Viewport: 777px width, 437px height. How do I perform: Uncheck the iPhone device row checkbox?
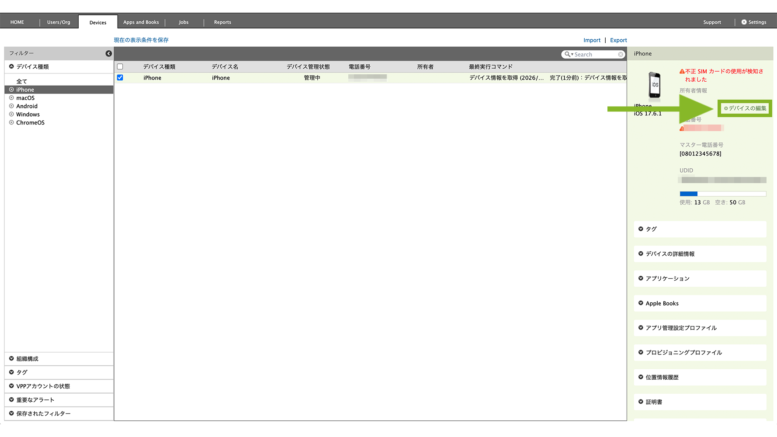coord(120,77)
